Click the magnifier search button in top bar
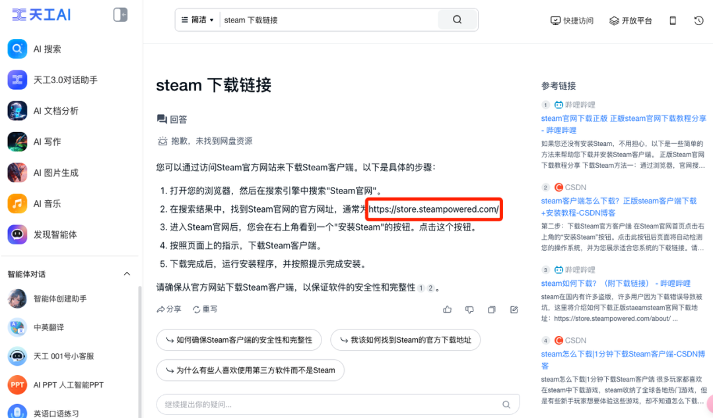 tap(458, 20)
